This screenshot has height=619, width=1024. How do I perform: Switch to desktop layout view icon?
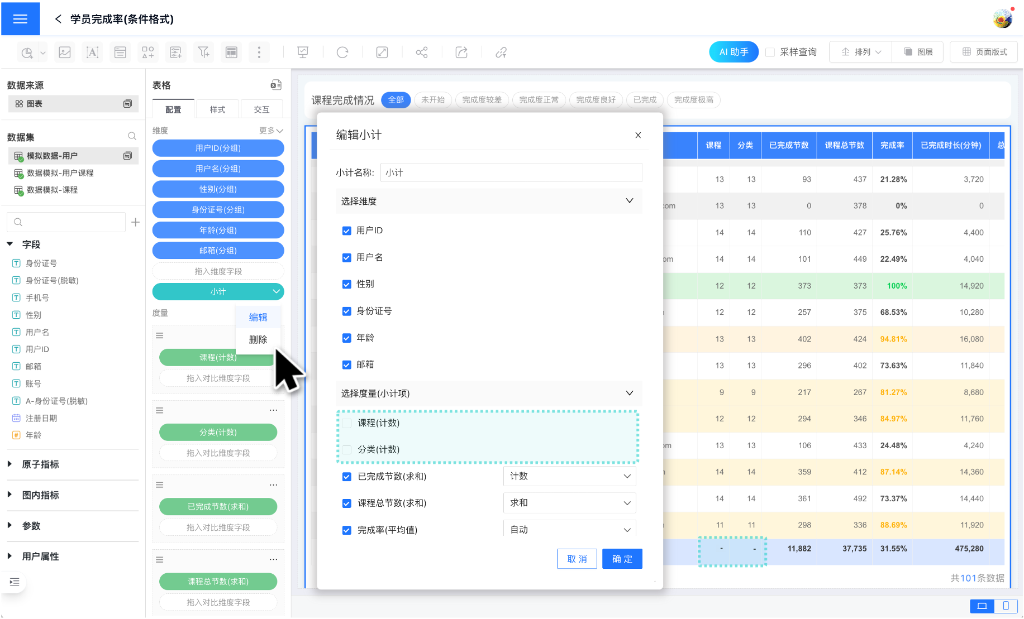point(982,606)
